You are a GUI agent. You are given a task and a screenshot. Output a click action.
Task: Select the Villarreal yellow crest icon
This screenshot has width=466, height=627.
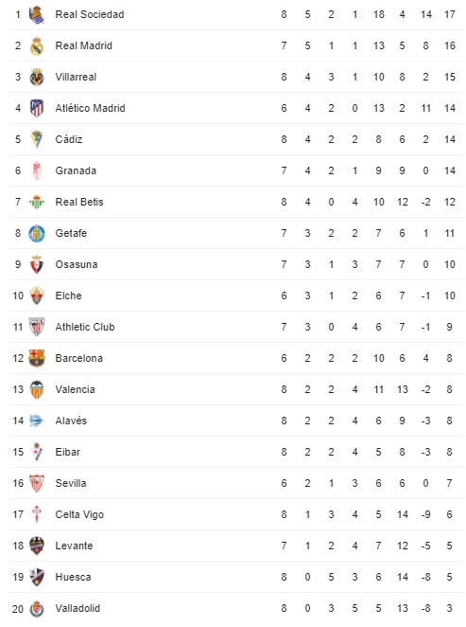click(x=37, y=77)
